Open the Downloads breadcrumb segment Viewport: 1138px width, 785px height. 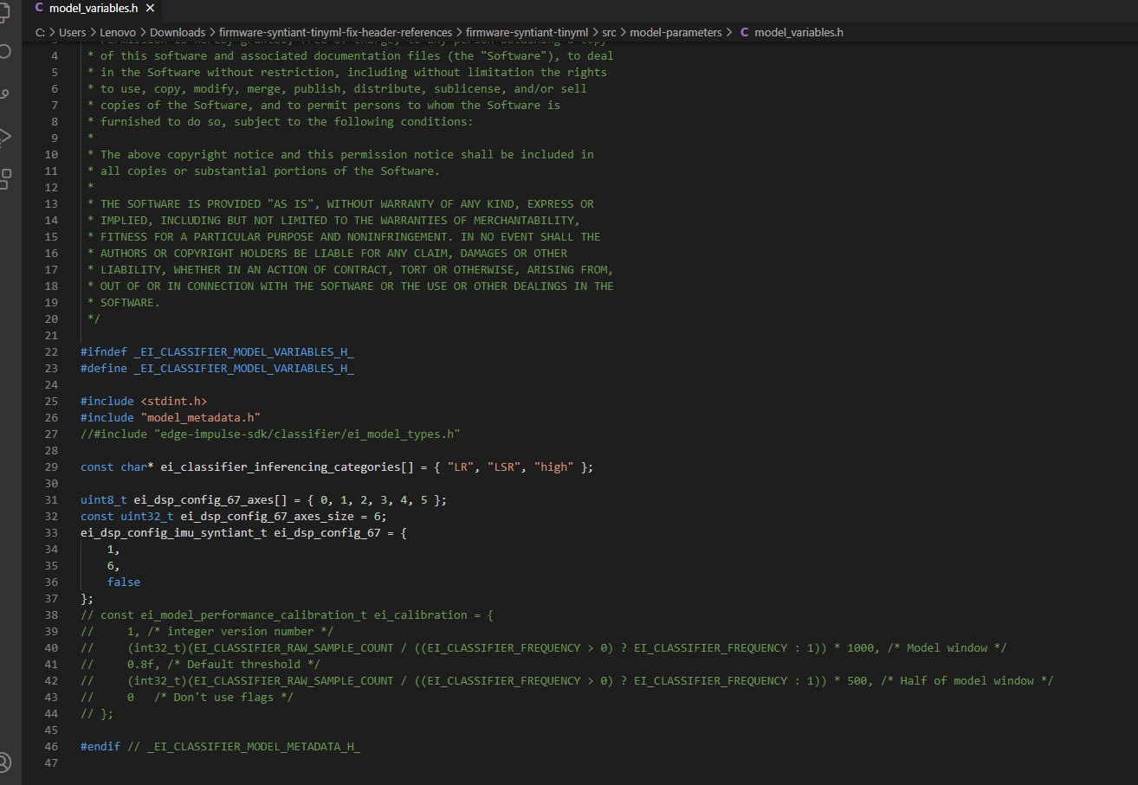[x=178, y=32]
